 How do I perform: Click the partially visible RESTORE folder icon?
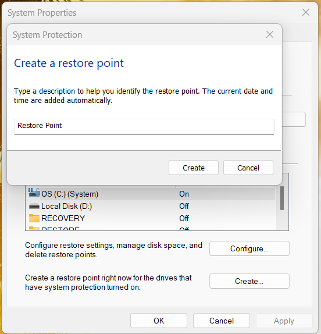[34, 228]
